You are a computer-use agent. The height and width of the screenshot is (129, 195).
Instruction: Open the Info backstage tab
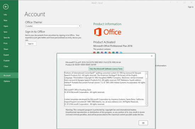5,15
